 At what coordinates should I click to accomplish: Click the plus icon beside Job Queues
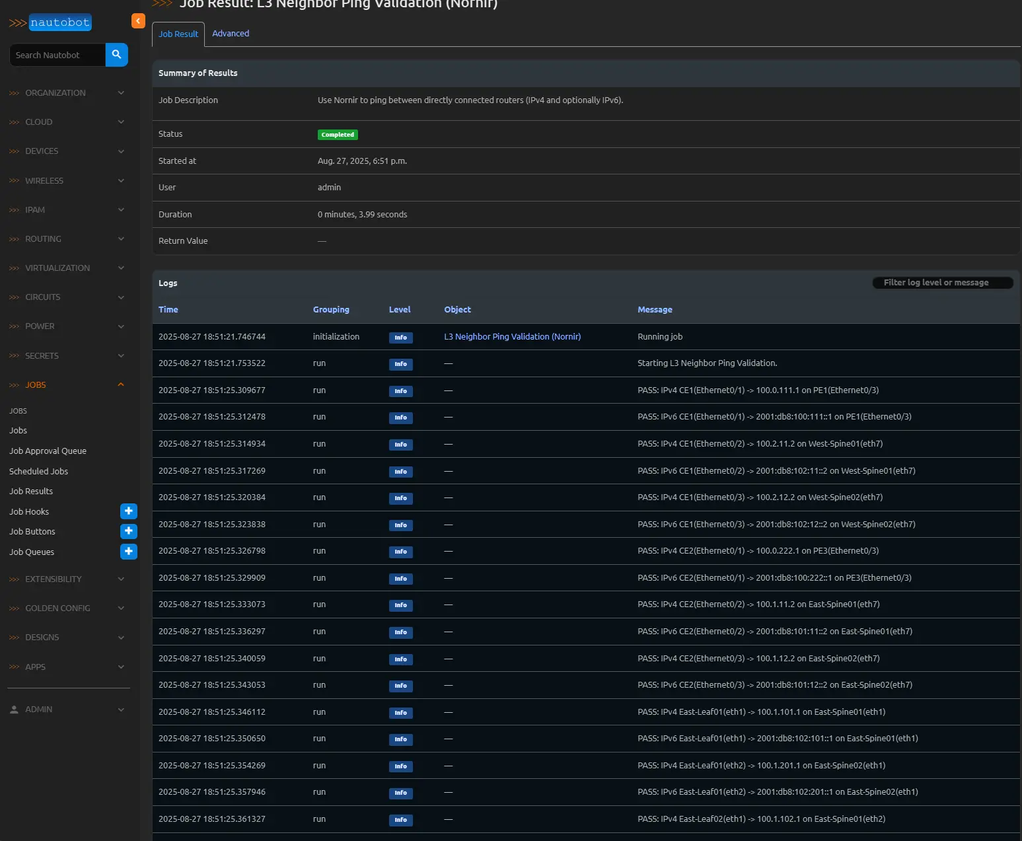click(x=129, y=552)
